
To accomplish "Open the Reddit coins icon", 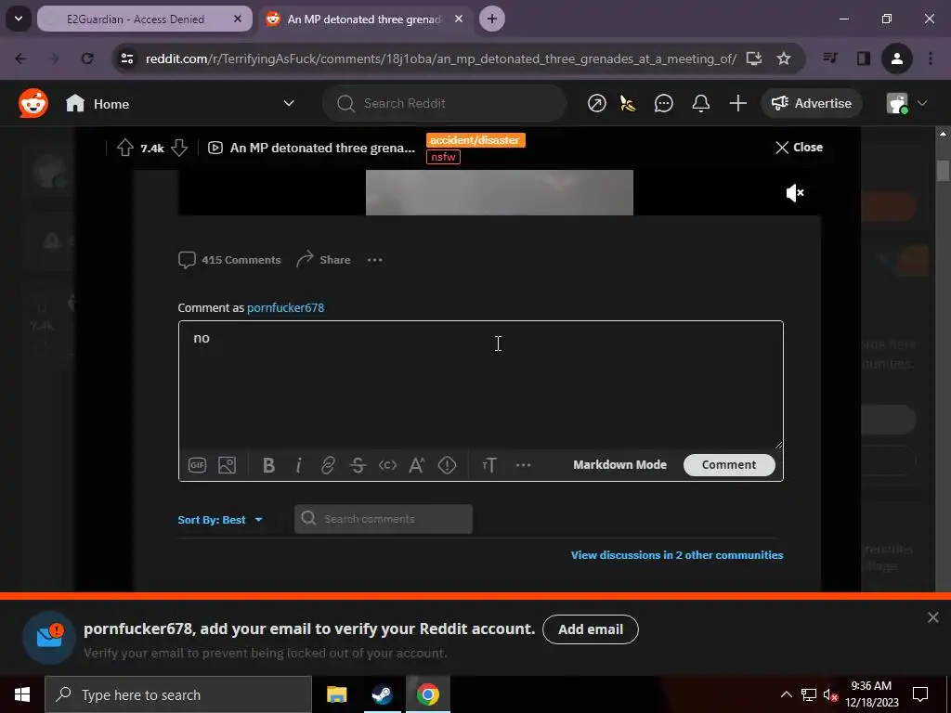I will pos(629,104).
